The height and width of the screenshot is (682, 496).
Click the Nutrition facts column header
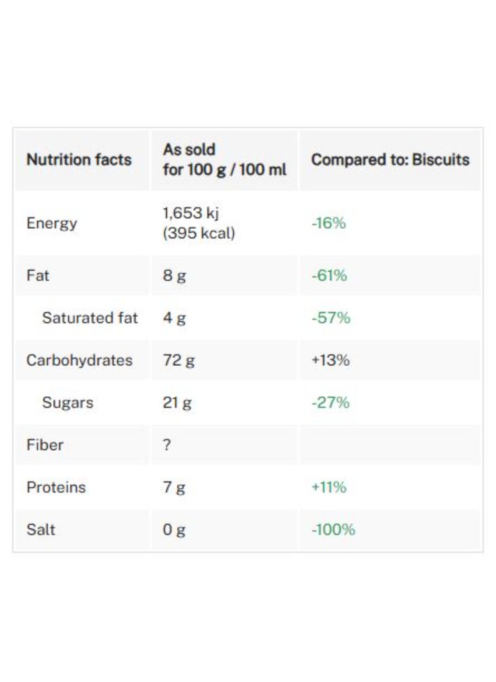tap(79, 159)
